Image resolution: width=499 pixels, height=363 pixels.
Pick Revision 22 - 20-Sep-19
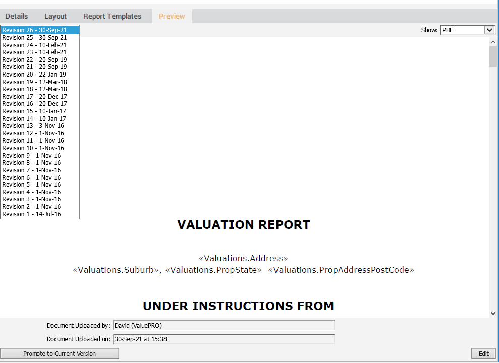point(40,60)
